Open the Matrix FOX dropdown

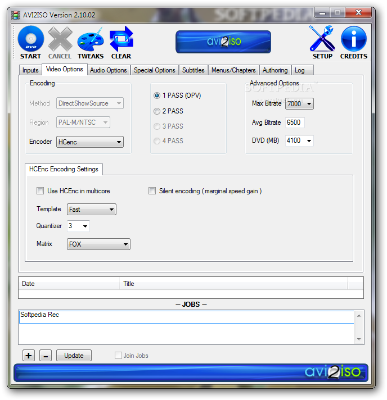pos(98,244)
